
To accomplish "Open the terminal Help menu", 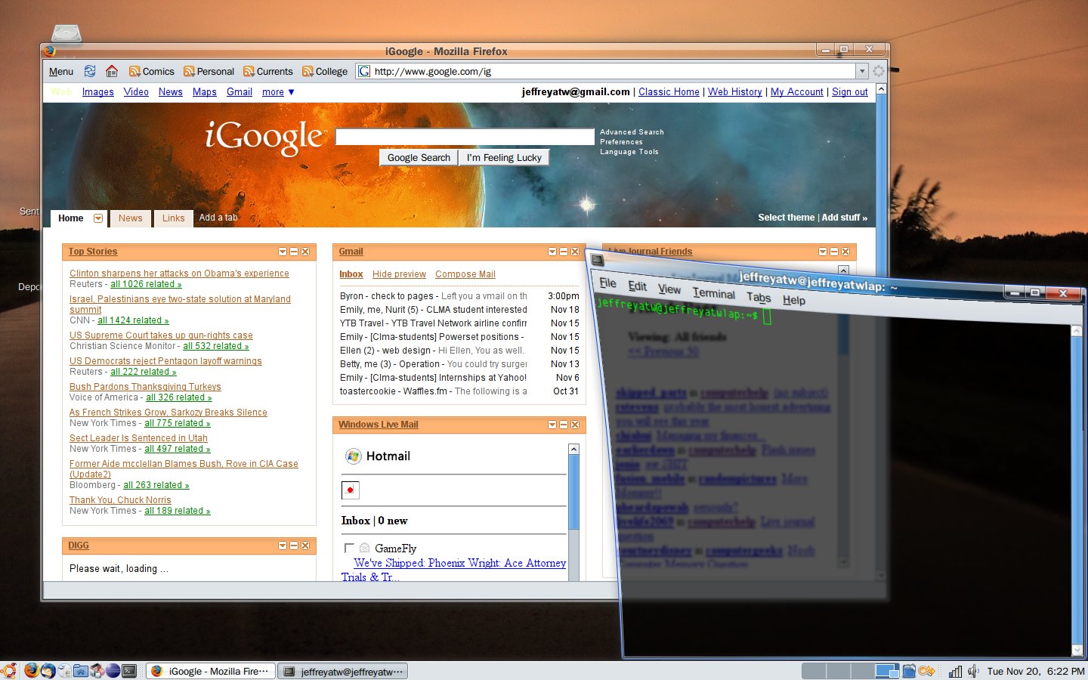I will (x=794, y=300).
